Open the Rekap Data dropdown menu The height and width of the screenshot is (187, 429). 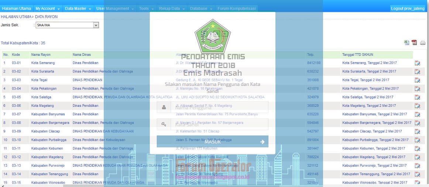click(172, 8)
